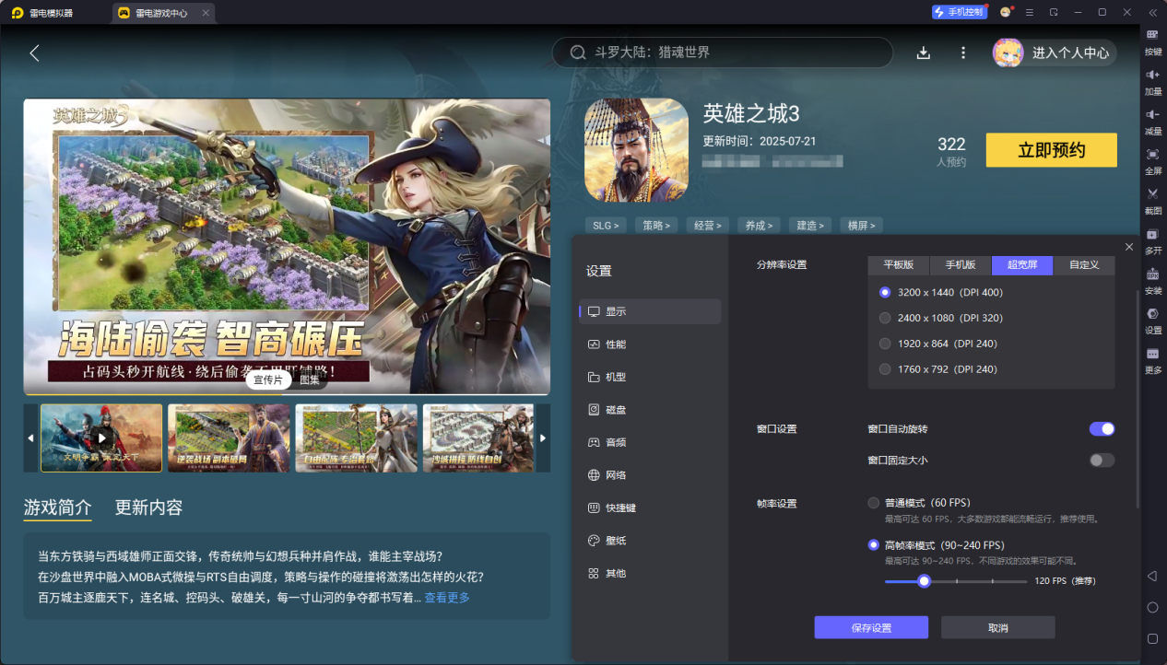Toggle 窗口自动旋转 switch
1167x665 pixels.
click(1102, 429)
